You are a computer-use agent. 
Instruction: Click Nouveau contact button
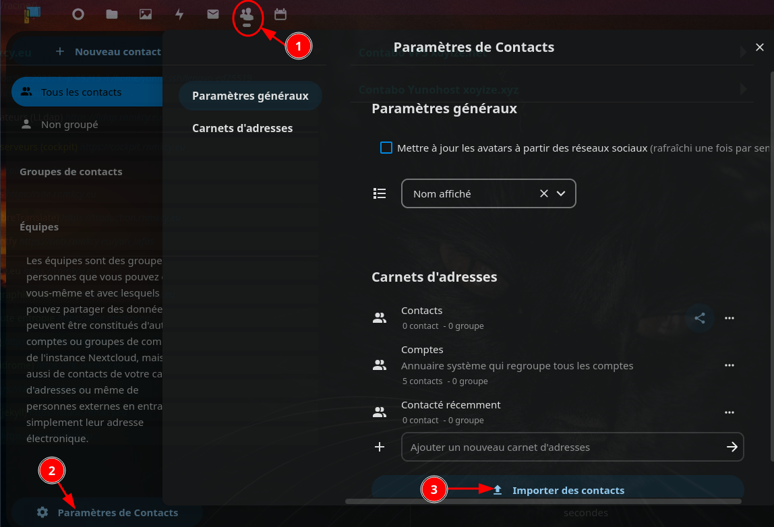point(108,52)
